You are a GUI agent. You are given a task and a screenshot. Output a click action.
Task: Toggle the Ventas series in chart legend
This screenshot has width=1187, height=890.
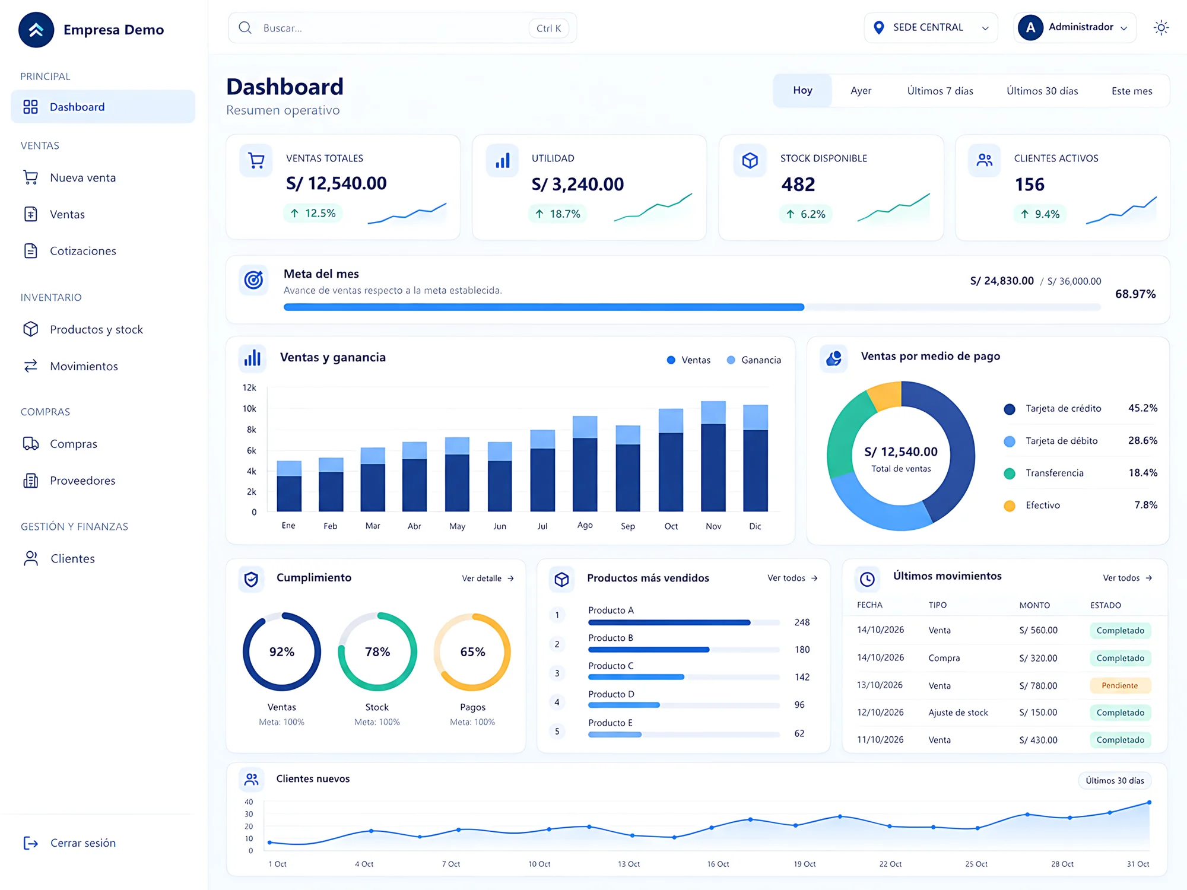click(x=688, y=360)
